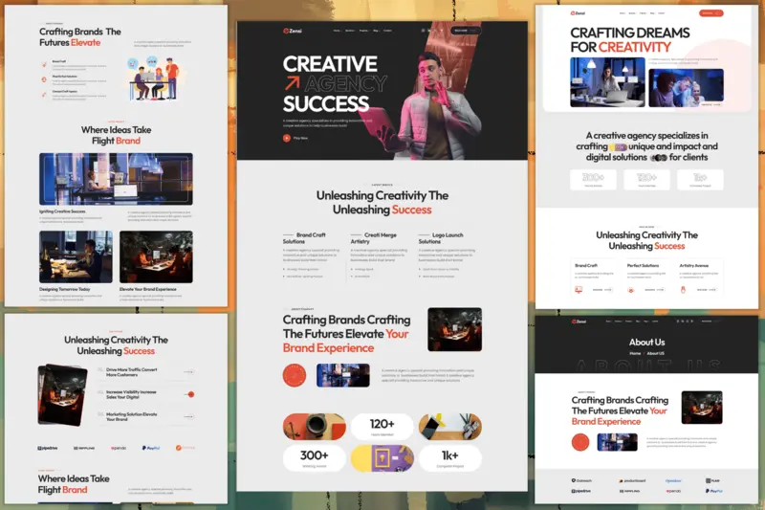Image resolution: width=765 pixels, height=510 pixels.
Task: Click the red circular badge on the About Us page
Action: pyautogui.click(x=580, y=442)
